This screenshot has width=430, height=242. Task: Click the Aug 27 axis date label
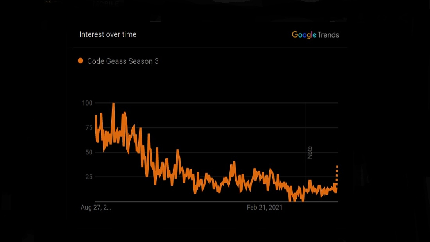96,208
